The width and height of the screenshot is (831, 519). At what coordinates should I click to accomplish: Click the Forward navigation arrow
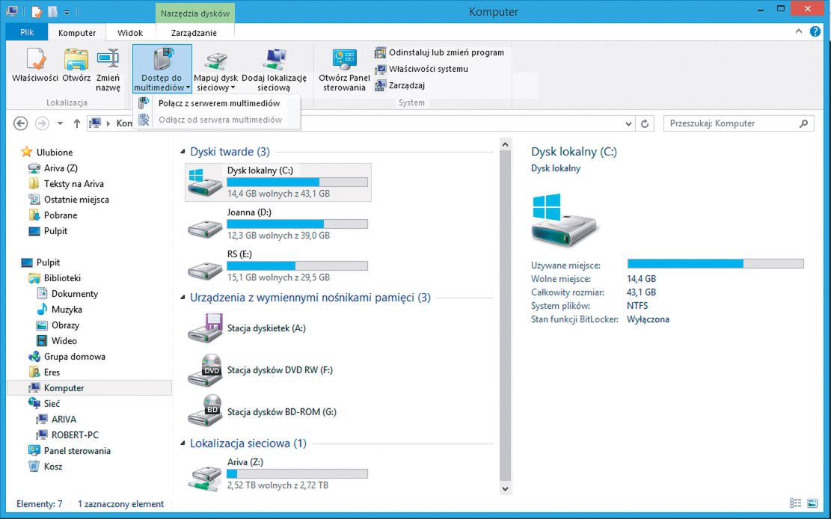click(x=42, y=123)
